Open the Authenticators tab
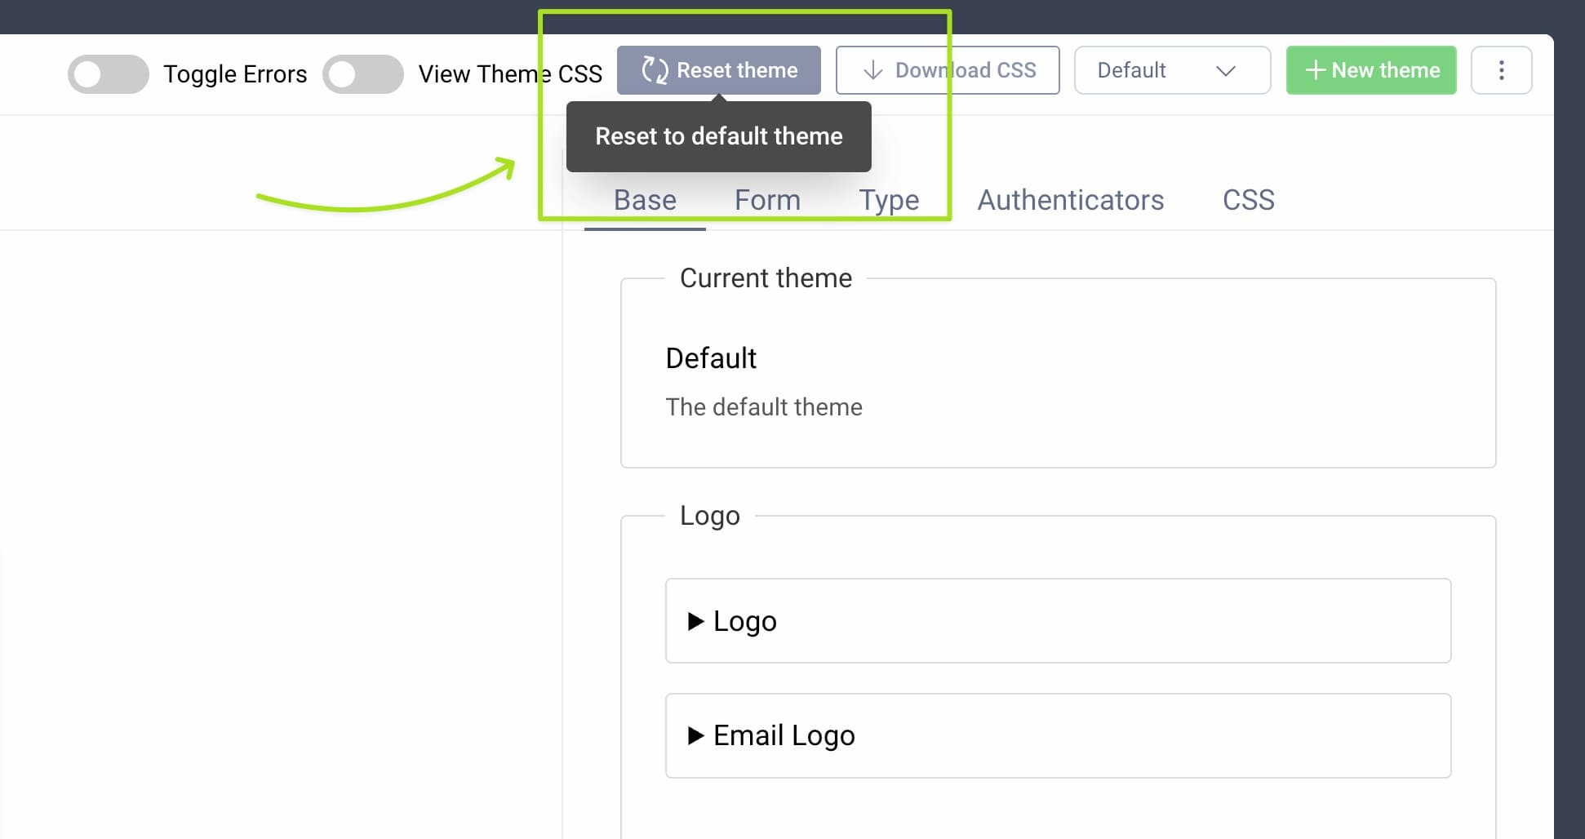Image resolution: width=1585 pixels, height=839 pixels. tap(1070, 200)
